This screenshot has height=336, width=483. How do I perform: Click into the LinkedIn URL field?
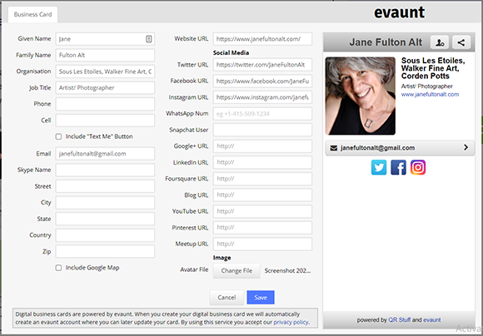(262, 162)
